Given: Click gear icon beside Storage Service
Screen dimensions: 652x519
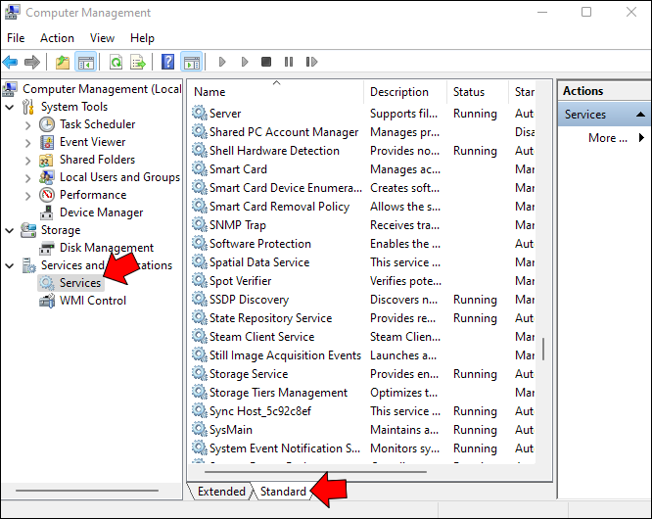Looking at the screenshot, I should [200, 373].
